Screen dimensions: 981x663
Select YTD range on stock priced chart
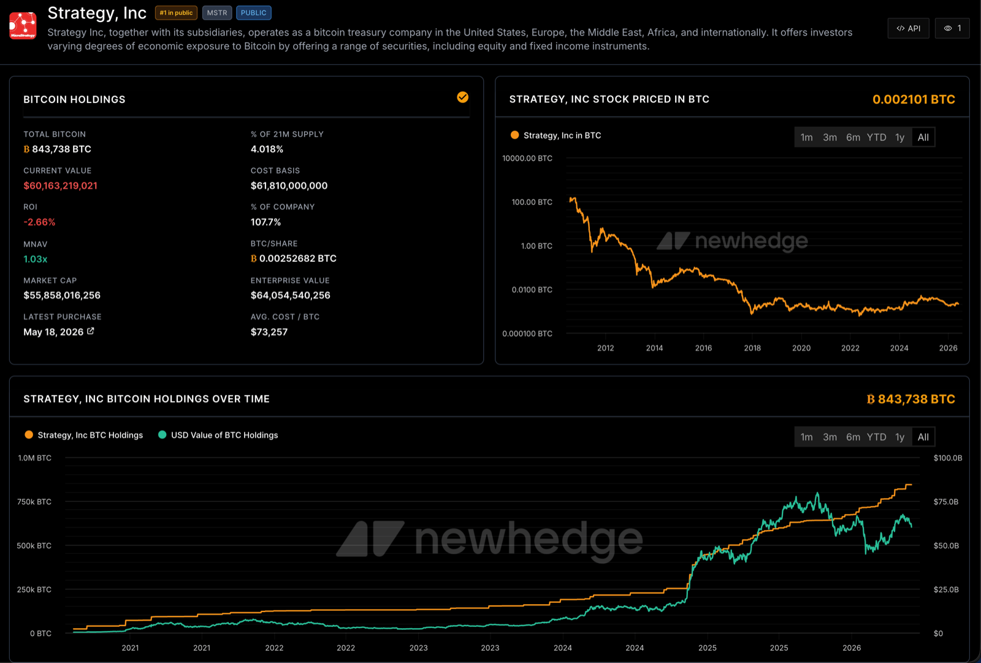coord(876,137)
